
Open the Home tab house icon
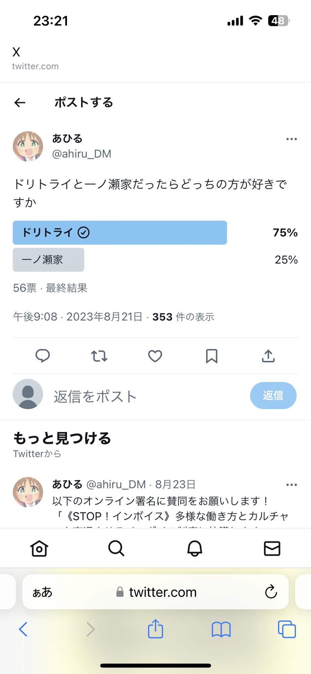(39, 548)
